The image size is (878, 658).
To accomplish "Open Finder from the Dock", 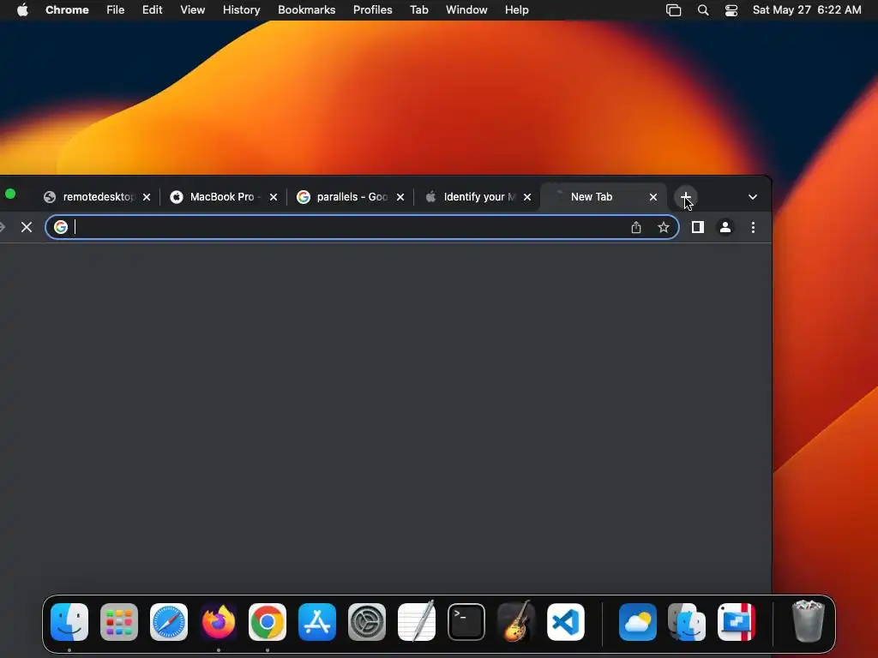I will (69, 622).
